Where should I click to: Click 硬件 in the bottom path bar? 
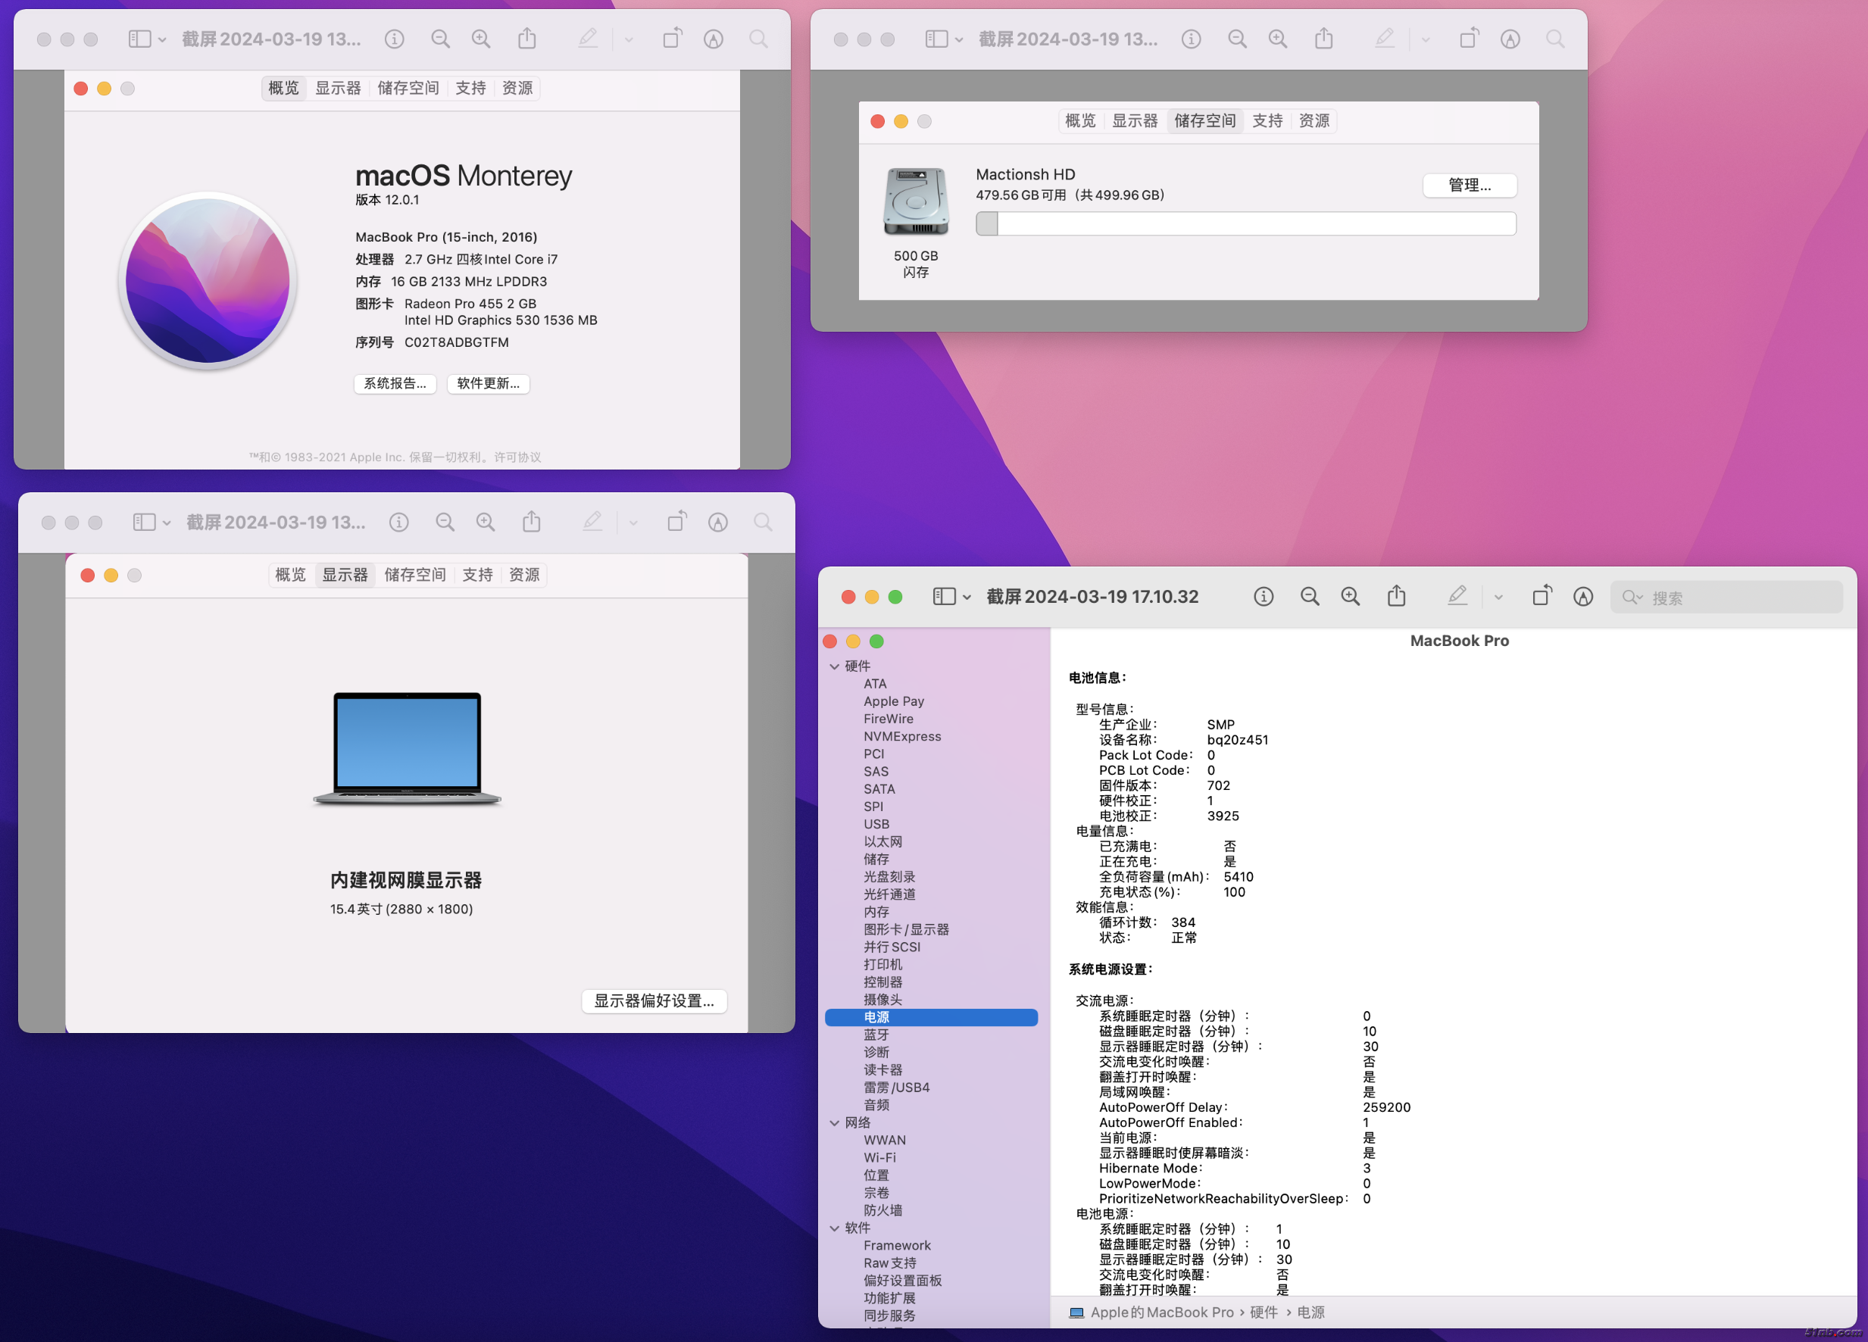coord(1264,1312)
